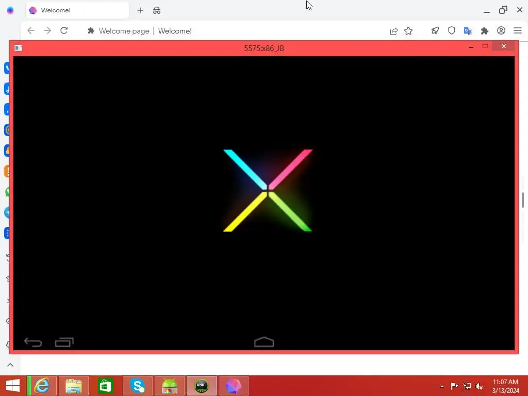Reload the Welcome page
The width and height of the screenshot is (528, 396).
[x=64, y=30]
